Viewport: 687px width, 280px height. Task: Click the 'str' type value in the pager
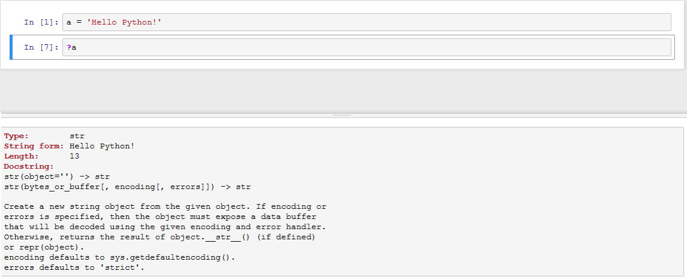coord(77,136)
